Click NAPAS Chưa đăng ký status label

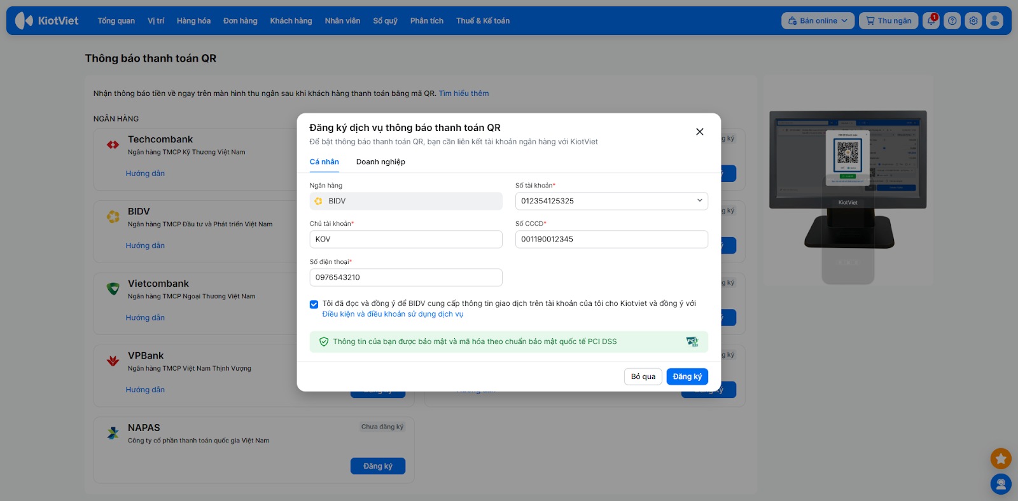point(382,427)
